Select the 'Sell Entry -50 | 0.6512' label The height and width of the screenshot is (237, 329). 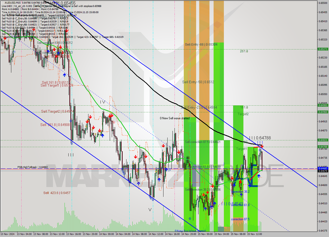click(198, 82)
